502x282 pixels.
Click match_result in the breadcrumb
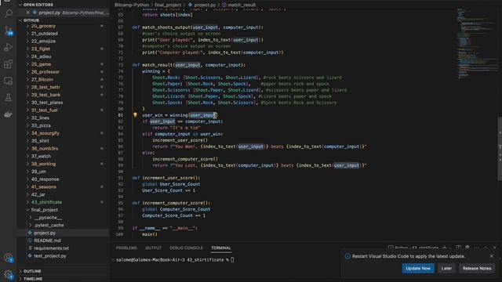[242, 5]
